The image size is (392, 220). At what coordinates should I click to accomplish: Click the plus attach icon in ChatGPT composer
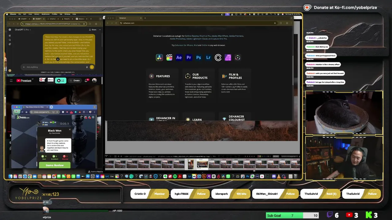point(24,67)
